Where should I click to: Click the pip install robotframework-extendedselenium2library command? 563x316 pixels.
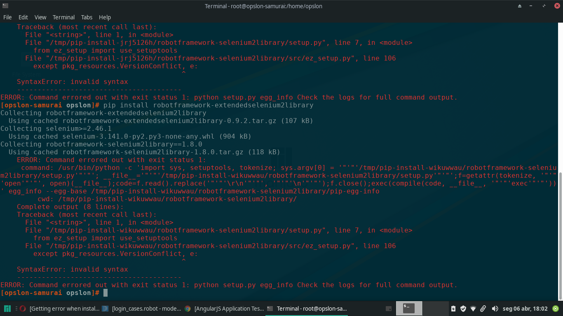pos(209,105)
